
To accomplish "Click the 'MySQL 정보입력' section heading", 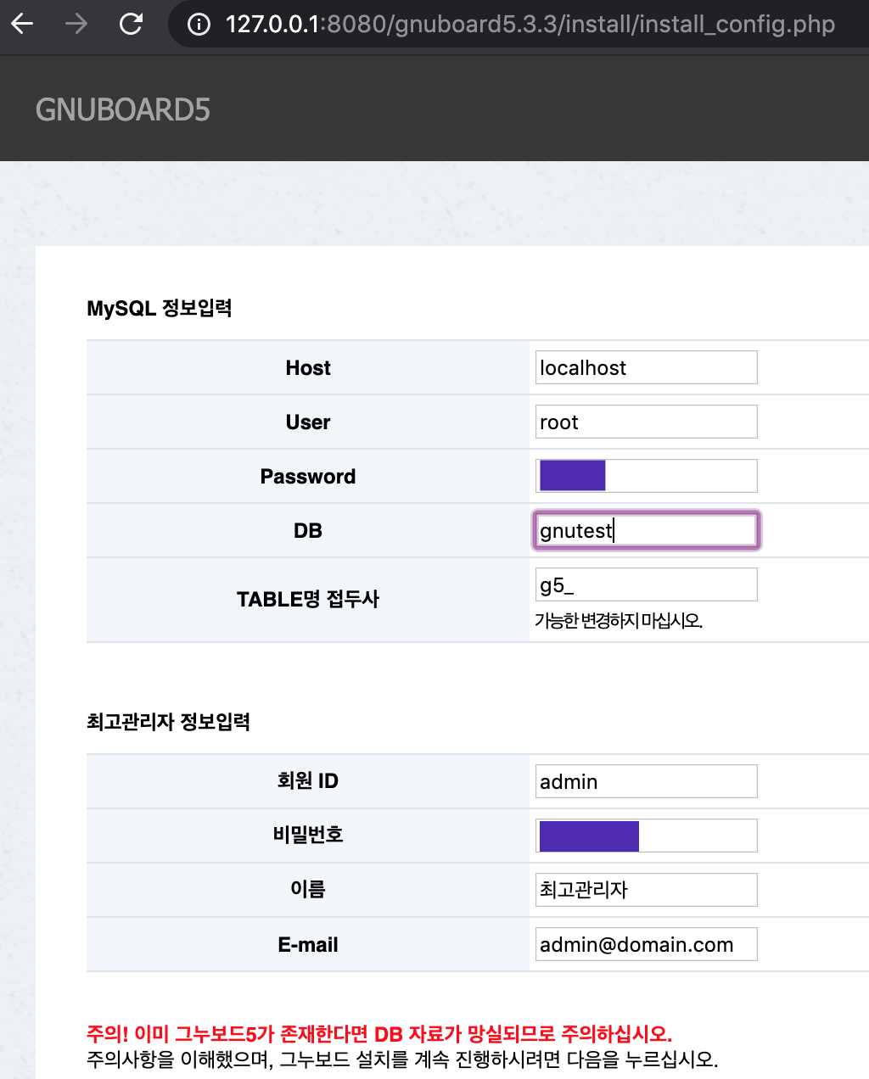I will coord(160,308).
